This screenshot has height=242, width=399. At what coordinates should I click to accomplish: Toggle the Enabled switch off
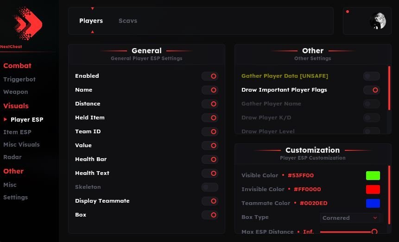[210, 76]
